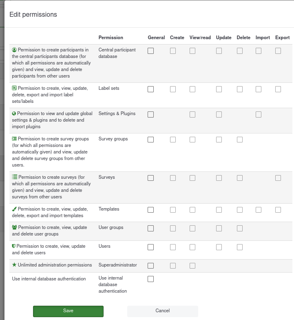This screenshot has width=294, height=320.
Task: Click the globe icon for Settings & Plugins
Action: 14,113
